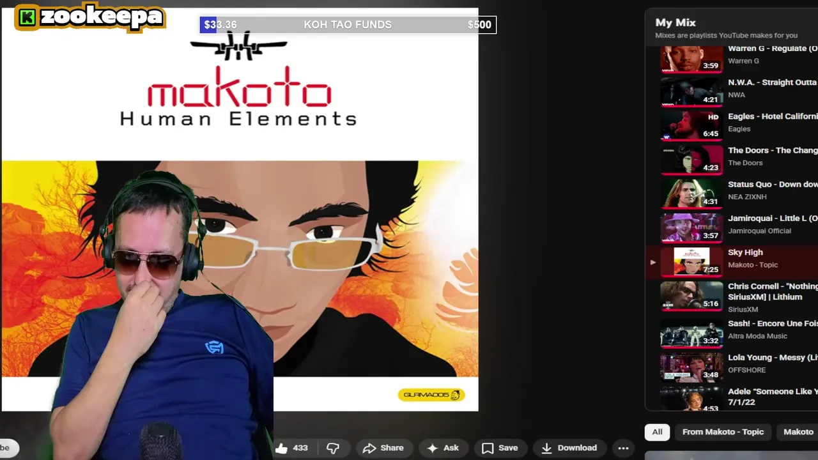Viewport: 818px width, 460px height.
Task: Select the From Makoto - Topic chip
Action: (x=723, y=432)
